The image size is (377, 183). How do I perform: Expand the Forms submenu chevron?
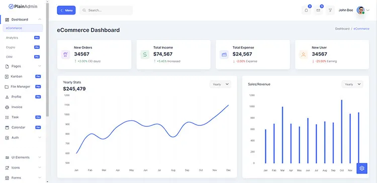click(x=40, y=177)
